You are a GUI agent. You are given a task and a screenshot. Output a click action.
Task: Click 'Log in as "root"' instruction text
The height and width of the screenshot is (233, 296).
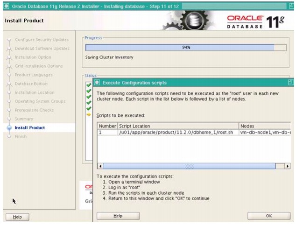(124, 187)
